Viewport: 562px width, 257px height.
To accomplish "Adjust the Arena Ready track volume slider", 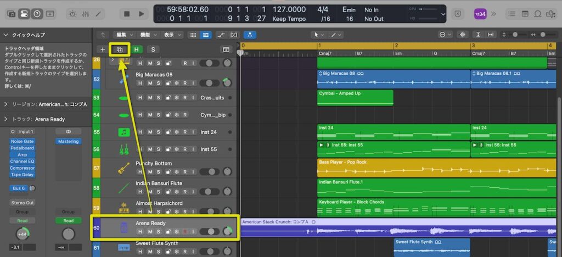I will [x=209, y=232].
